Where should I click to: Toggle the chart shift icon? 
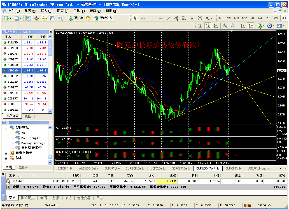pyautogui.click(x=251, y=26)
